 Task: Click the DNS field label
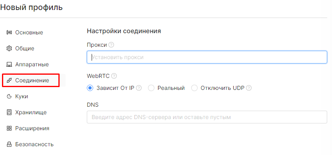93,105
